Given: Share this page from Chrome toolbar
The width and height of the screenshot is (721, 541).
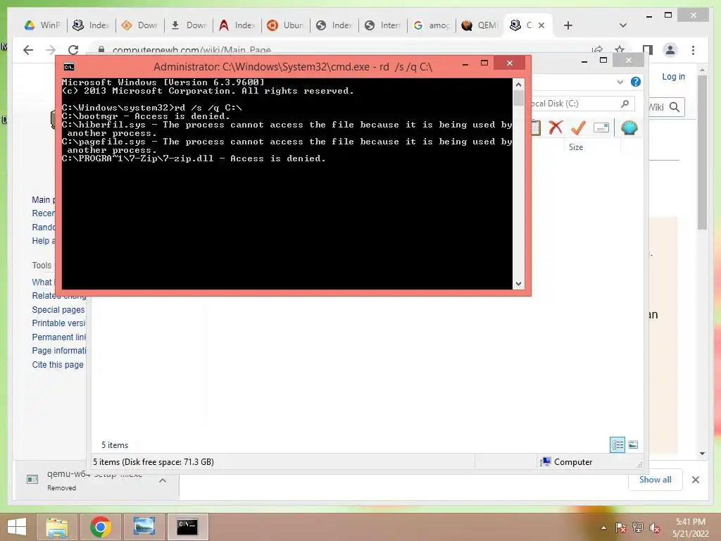Looking at the screenshot, I should tap(597, 50).
